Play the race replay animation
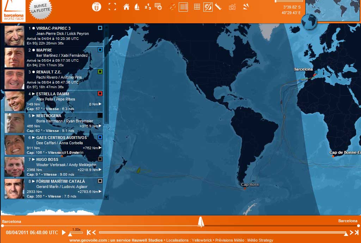 pos(64,232)
